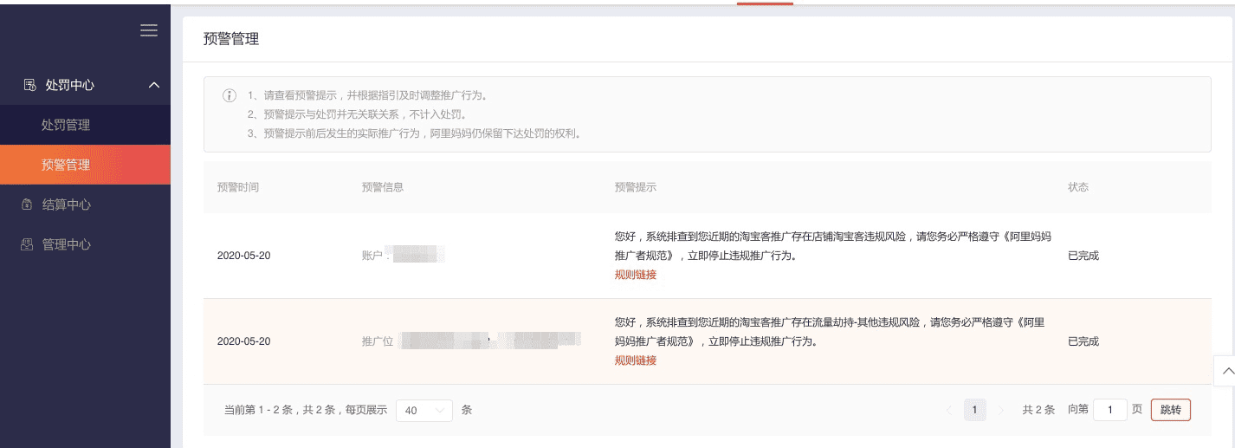
Task: Click the 账户 info cell
Action: [404, 255]
